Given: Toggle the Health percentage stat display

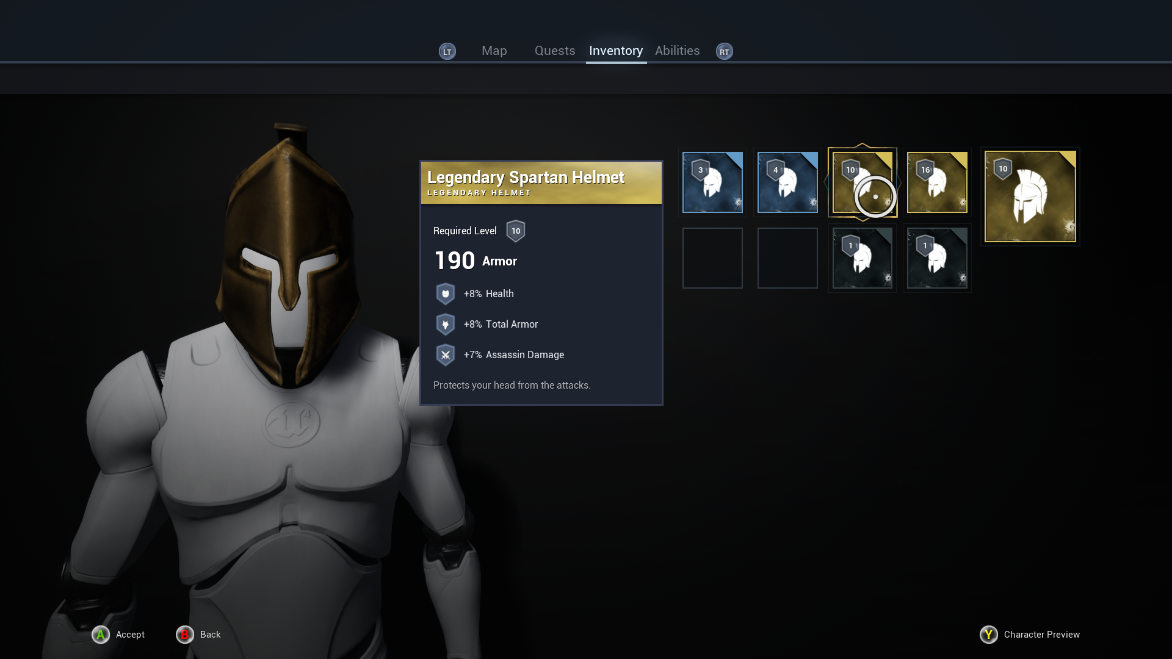Looking at the screenshot, I should pos(445,293).
